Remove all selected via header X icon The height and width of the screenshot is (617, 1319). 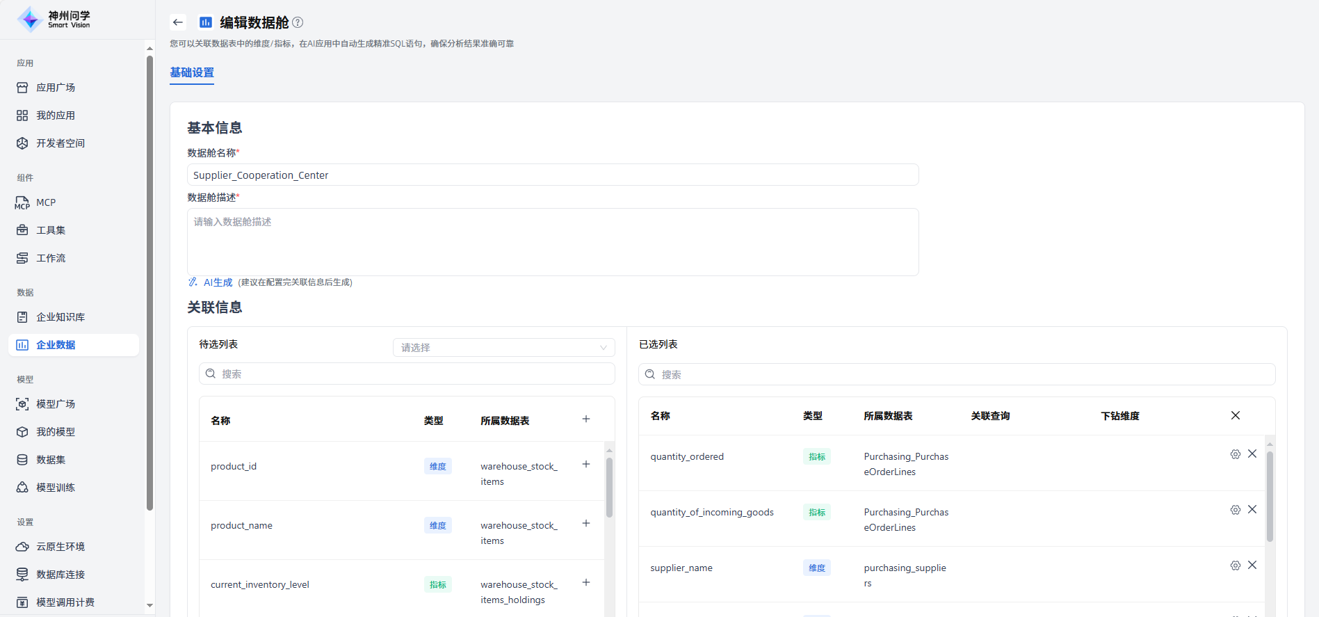pos(1236,415)
